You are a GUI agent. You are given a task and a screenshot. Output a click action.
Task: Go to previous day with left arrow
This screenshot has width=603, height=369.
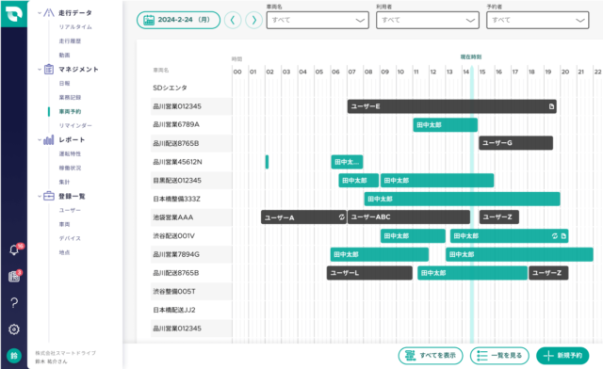point(233,20)
